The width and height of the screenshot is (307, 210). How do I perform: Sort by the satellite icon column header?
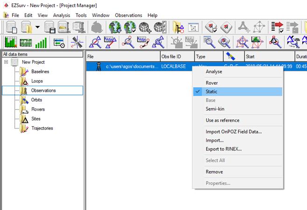tap(234, 56)
